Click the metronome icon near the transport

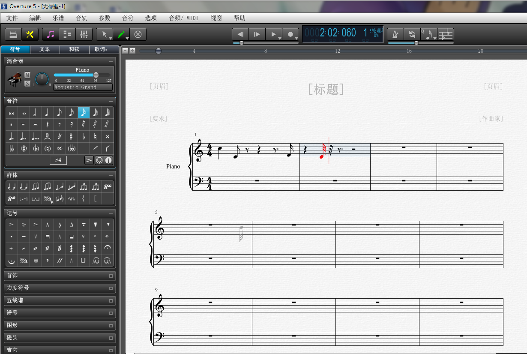coord(395,34)
